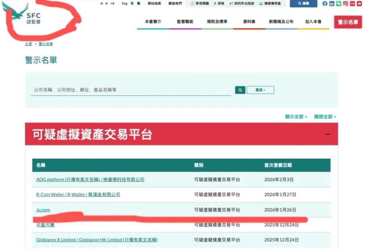The width and height of the screenshot is (365, 249).
Task: Open 規則及標準 menu
Action: pos(217,22)
